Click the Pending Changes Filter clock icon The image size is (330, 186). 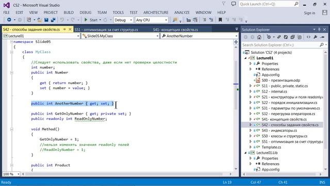(269, 37)
